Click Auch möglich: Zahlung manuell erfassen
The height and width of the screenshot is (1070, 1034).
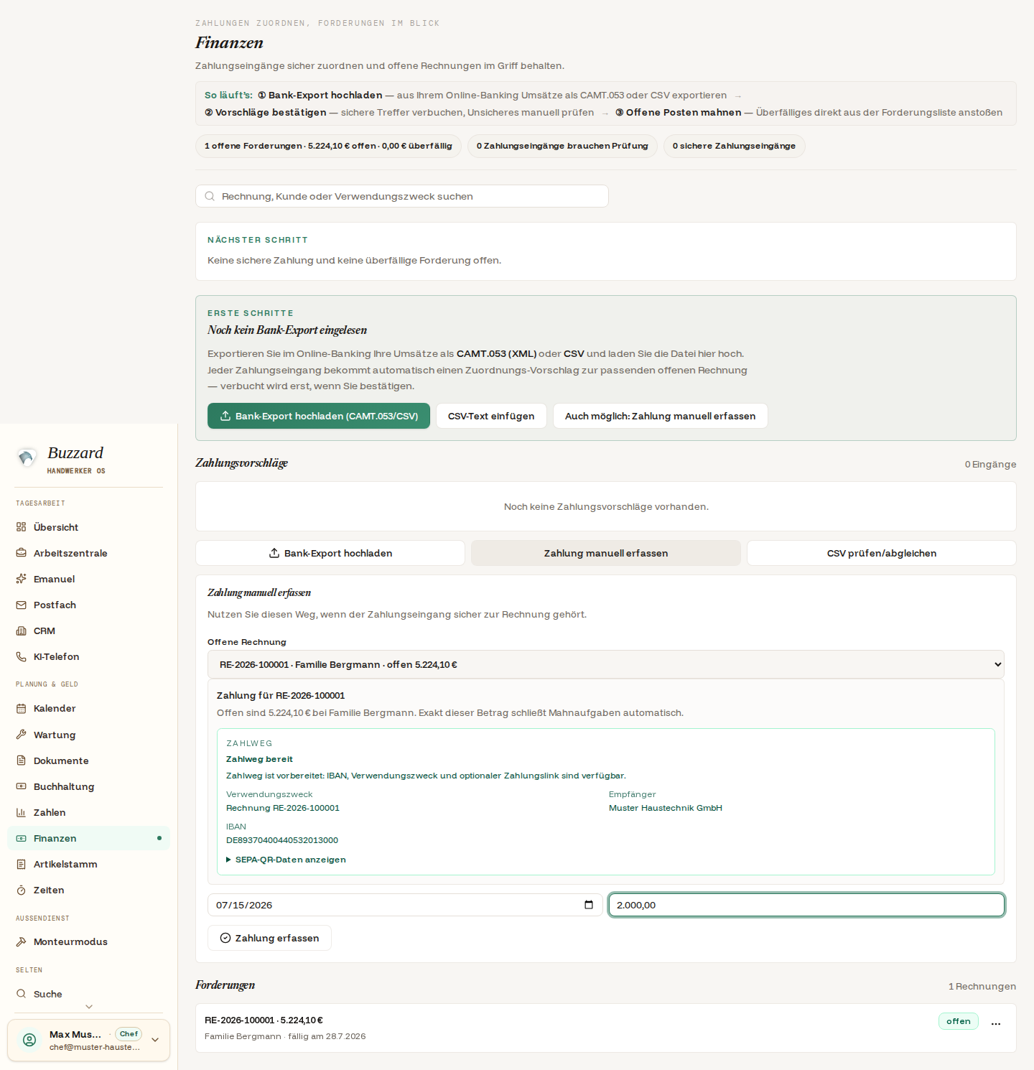[x=661, y=416]
